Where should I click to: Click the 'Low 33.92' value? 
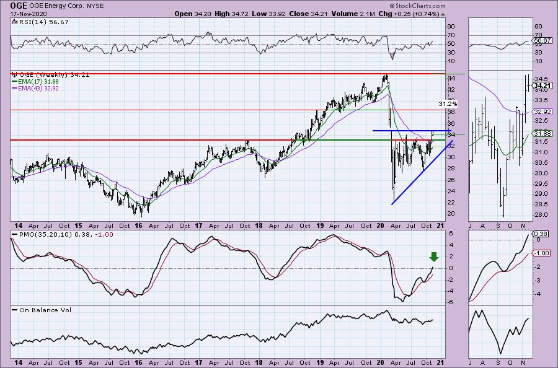(x=268, y=14)
